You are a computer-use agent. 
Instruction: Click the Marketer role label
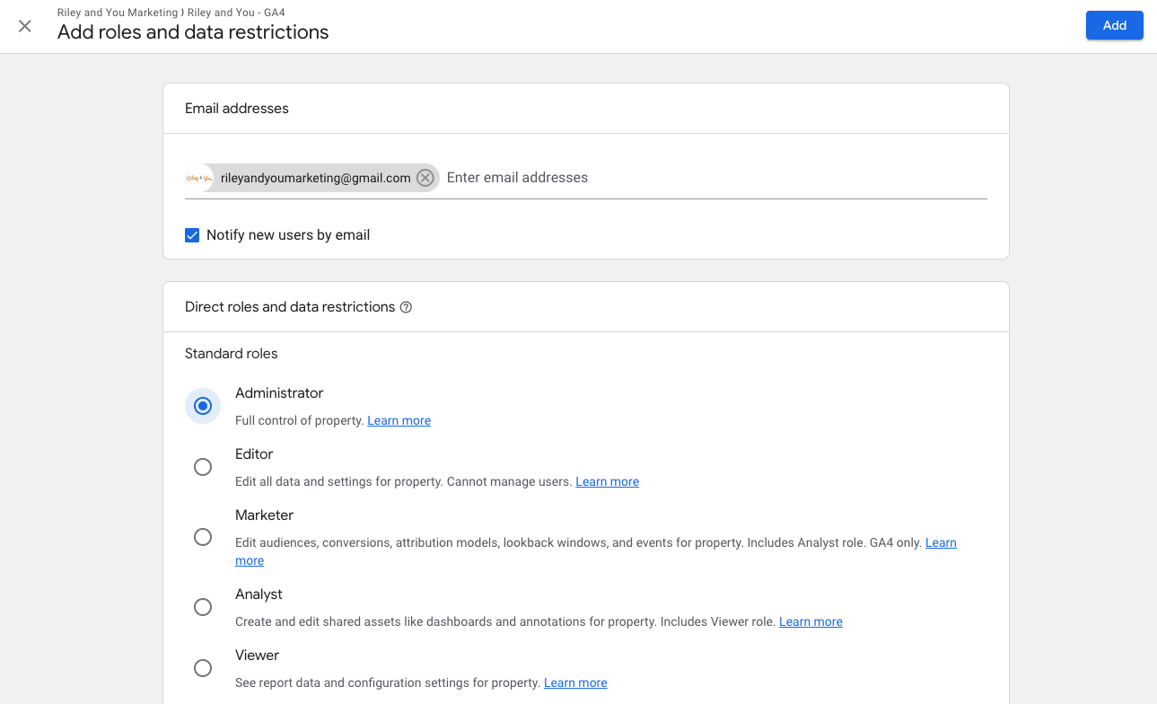(x=264, y=515)
